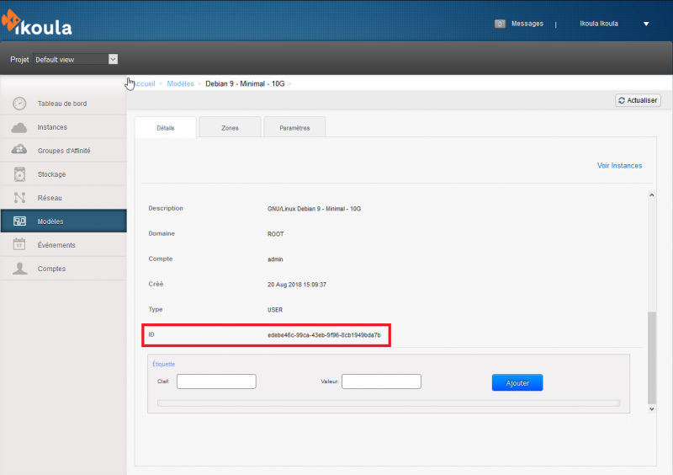Click the Tableau de bord clock icon
Image resolution: width=673 pixels, height=475 pixels.
pos(19,104)
